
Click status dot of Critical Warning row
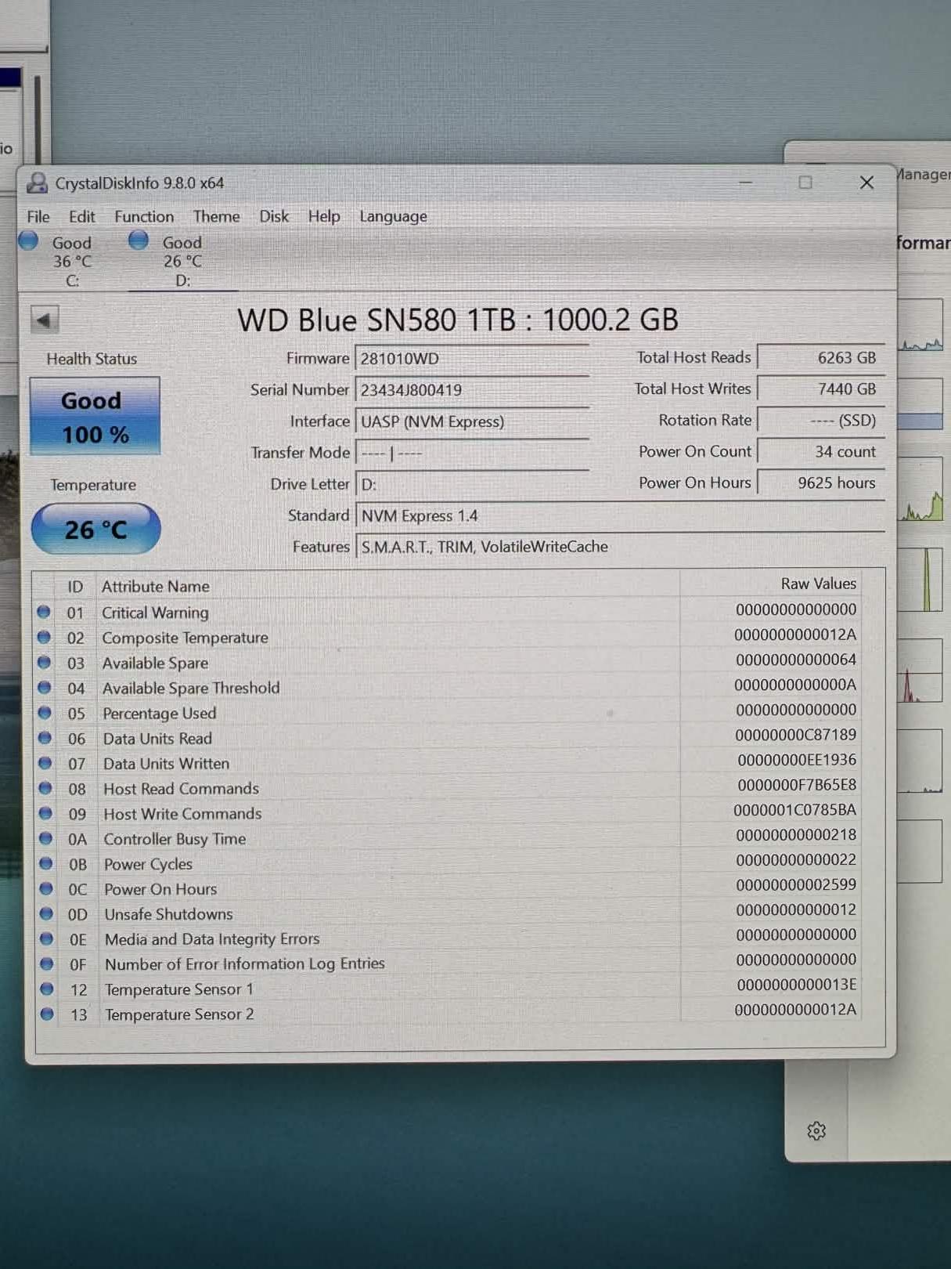[x=44, y=612]
